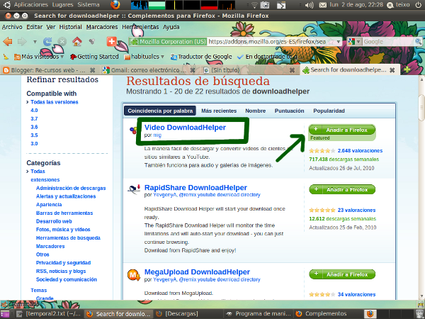The width and height of the screenshot is (425, 319).
Task: Reload the page with the blue refresh icon
Action: click(x=47, y=42)
